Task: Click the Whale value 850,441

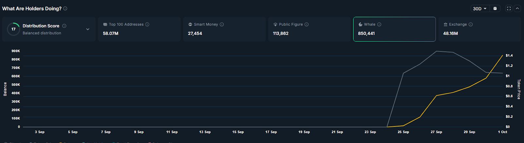Action: [366, 33]
